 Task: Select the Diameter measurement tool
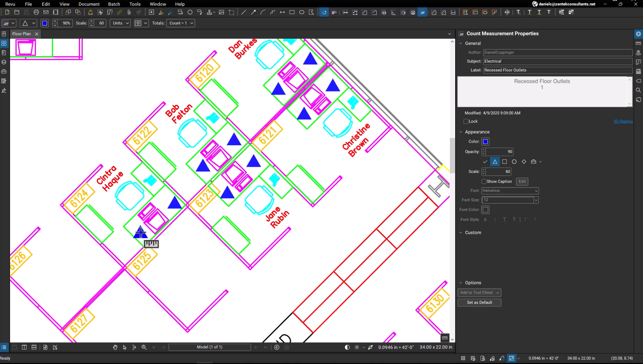tap(384, 13)
